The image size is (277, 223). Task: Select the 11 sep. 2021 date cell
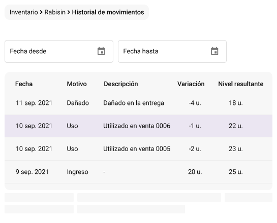point(34,103)
